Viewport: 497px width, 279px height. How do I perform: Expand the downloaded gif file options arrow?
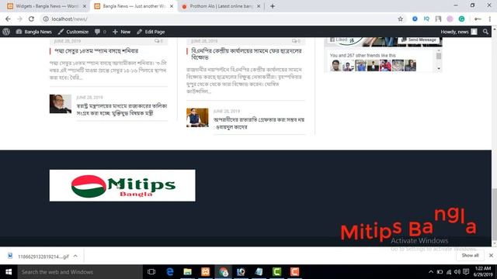75,256
